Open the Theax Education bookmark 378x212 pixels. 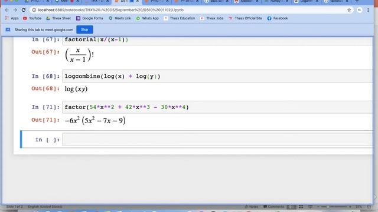click(180, 18)
